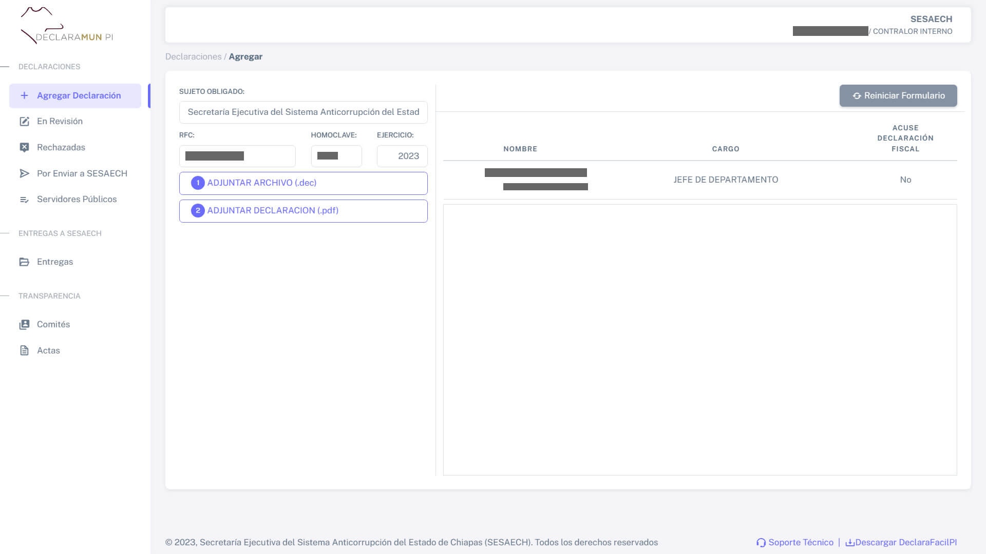Image resolution: width=986 pixels, height=554 pixels.
Task: Attach the declaration PDF
Action: (303, 211)
